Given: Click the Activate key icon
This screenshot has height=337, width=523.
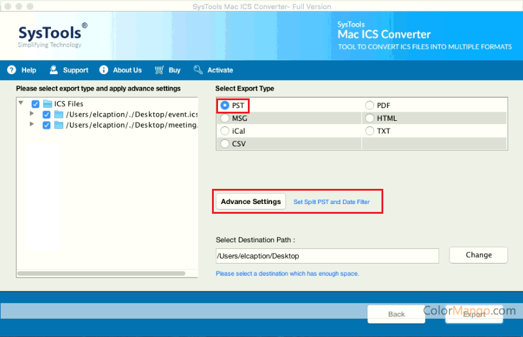Looking at the screenshot, I should click(x=198, y=70).
